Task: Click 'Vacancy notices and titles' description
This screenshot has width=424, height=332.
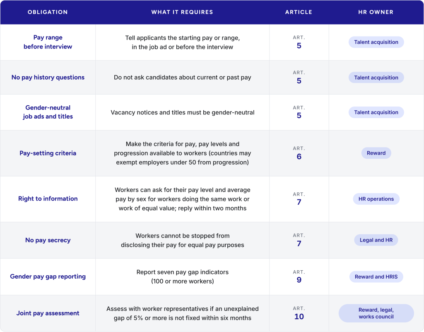Action: tap(183, 113)
